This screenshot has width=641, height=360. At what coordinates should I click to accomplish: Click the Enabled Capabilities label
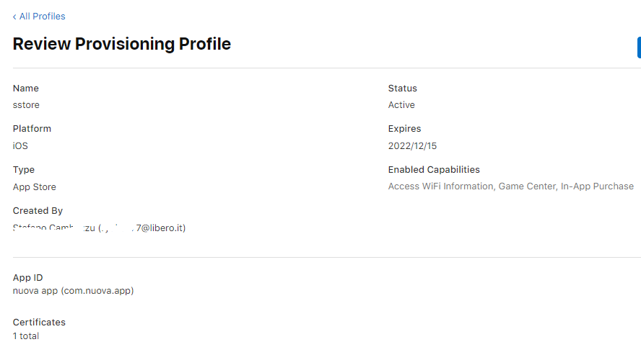tap(434, 170)
